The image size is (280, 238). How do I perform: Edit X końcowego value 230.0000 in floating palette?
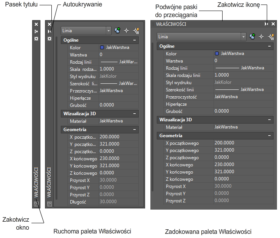click(x=119, y=158)
